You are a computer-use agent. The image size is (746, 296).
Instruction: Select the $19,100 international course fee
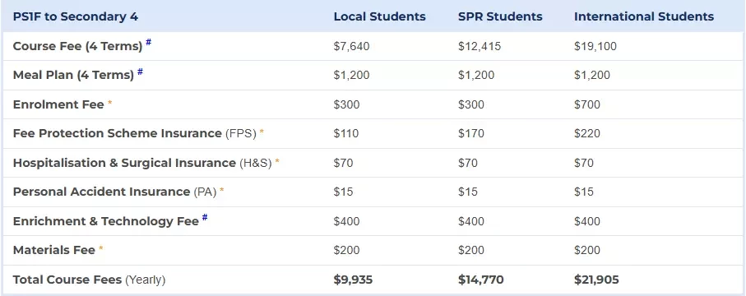595,46
